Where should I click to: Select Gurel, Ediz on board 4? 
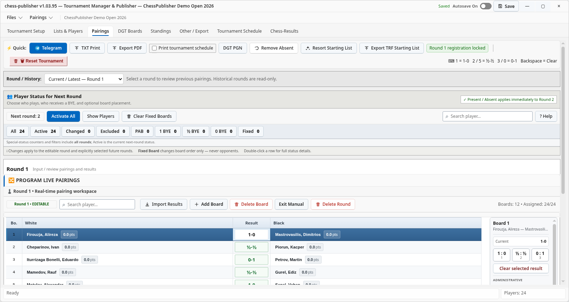[x=286, y=273]
